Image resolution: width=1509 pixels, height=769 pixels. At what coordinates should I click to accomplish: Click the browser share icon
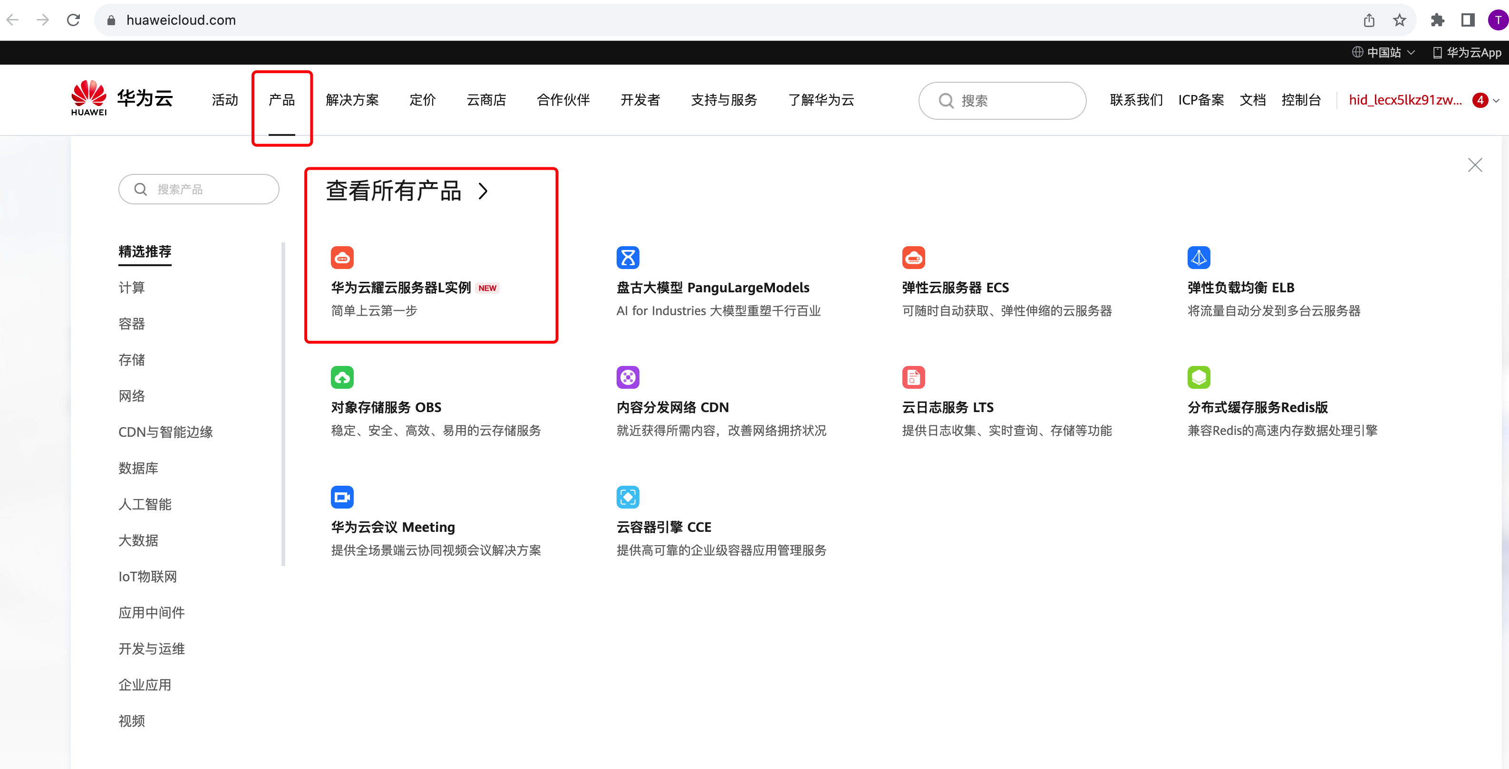click(1368, 20)
